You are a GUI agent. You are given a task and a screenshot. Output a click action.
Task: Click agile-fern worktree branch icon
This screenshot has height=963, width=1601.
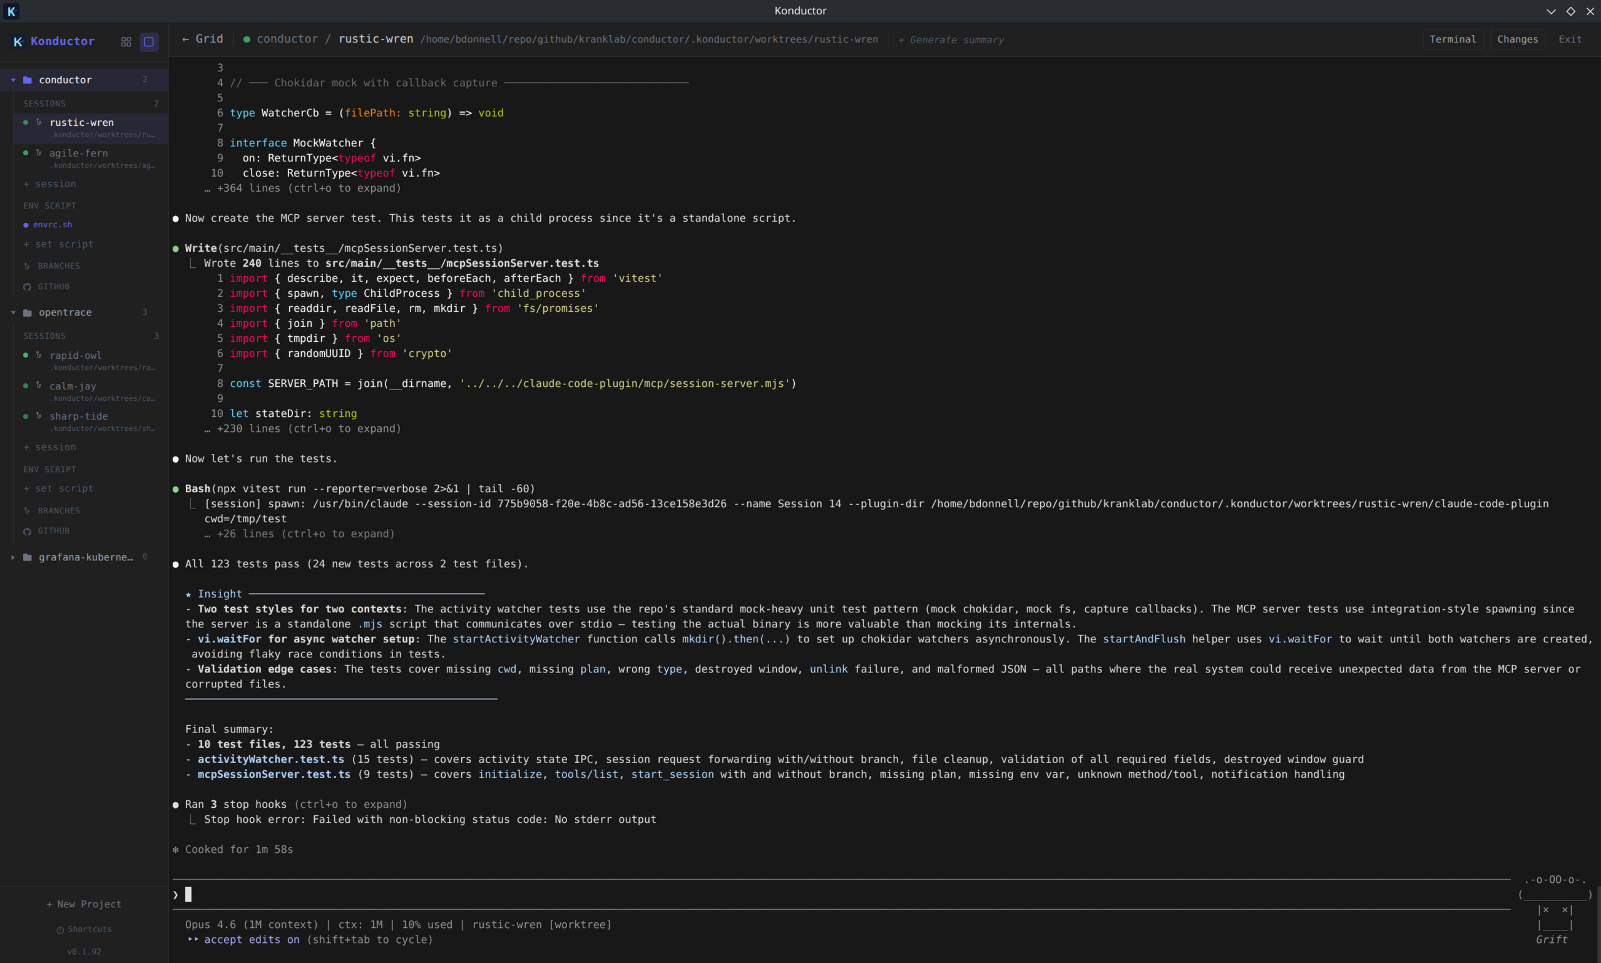pyautogui.click(x=39, y=153)
